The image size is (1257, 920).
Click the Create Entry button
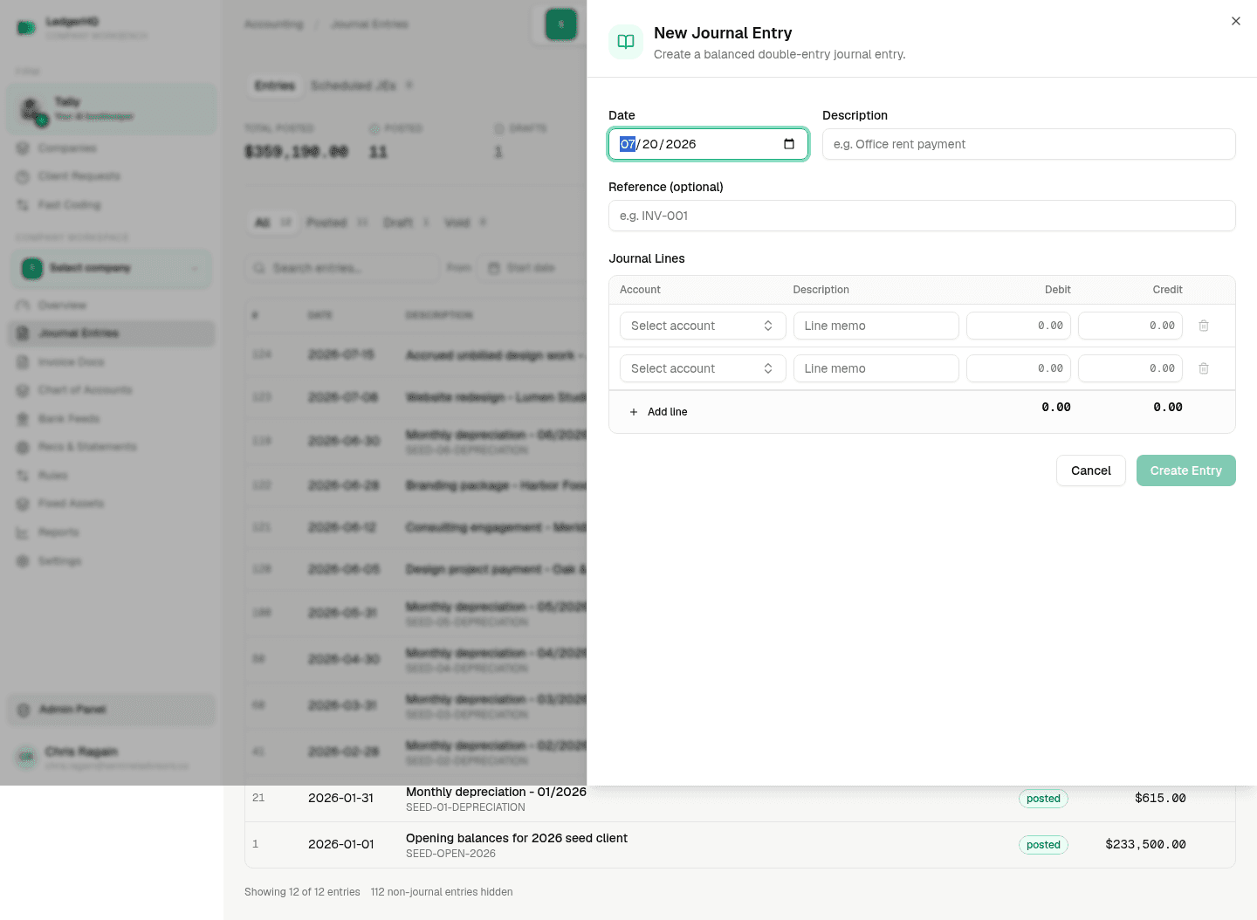(1185, 470)
